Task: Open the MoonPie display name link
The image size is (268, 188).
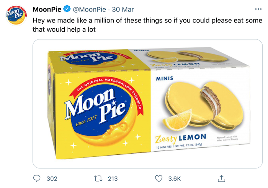Action: tap(47, 10)
